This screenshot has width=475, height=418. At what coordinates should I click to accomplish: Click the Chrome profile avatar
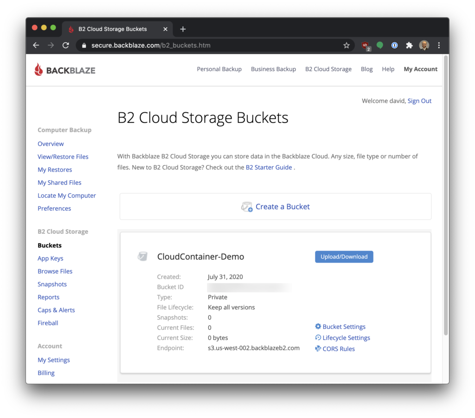tap(424, 45)
